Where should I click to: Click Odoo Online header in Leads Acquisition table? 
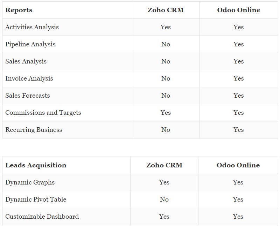point(238,165)
